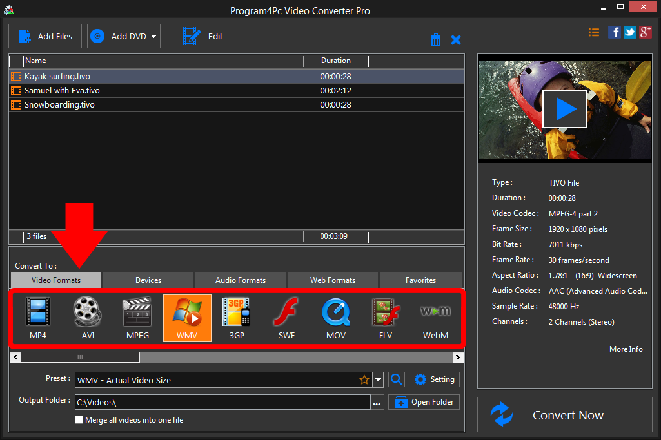Select the WebM format icon
Screen dimensions: 661x440
435,318
